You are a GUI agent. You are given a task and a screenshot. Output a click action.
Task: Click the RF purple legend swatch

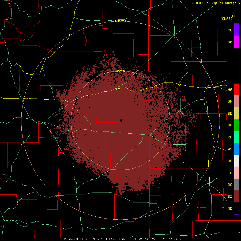click(236, 30)
